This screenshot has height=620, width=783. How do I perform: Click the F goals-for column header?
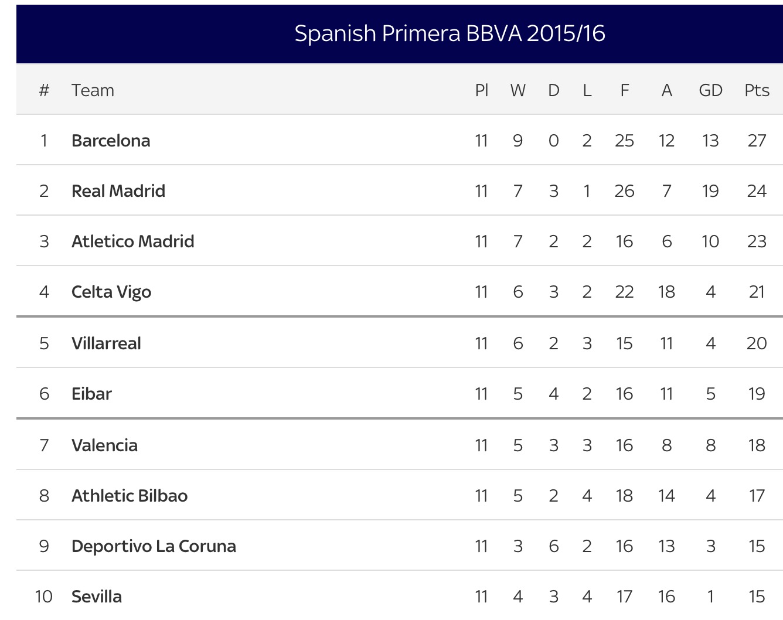(x=624, y=90)
